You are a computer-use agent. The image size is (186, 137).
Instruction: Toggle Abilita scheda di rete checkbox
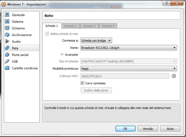pos(47,34)
